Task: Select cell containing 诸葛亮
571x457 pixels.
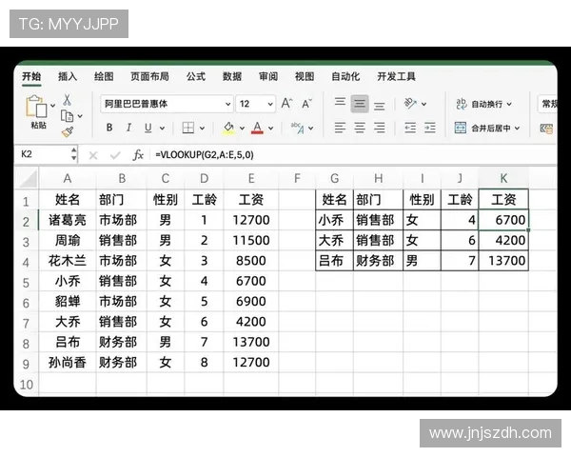Action: click(x=68, y=220)
